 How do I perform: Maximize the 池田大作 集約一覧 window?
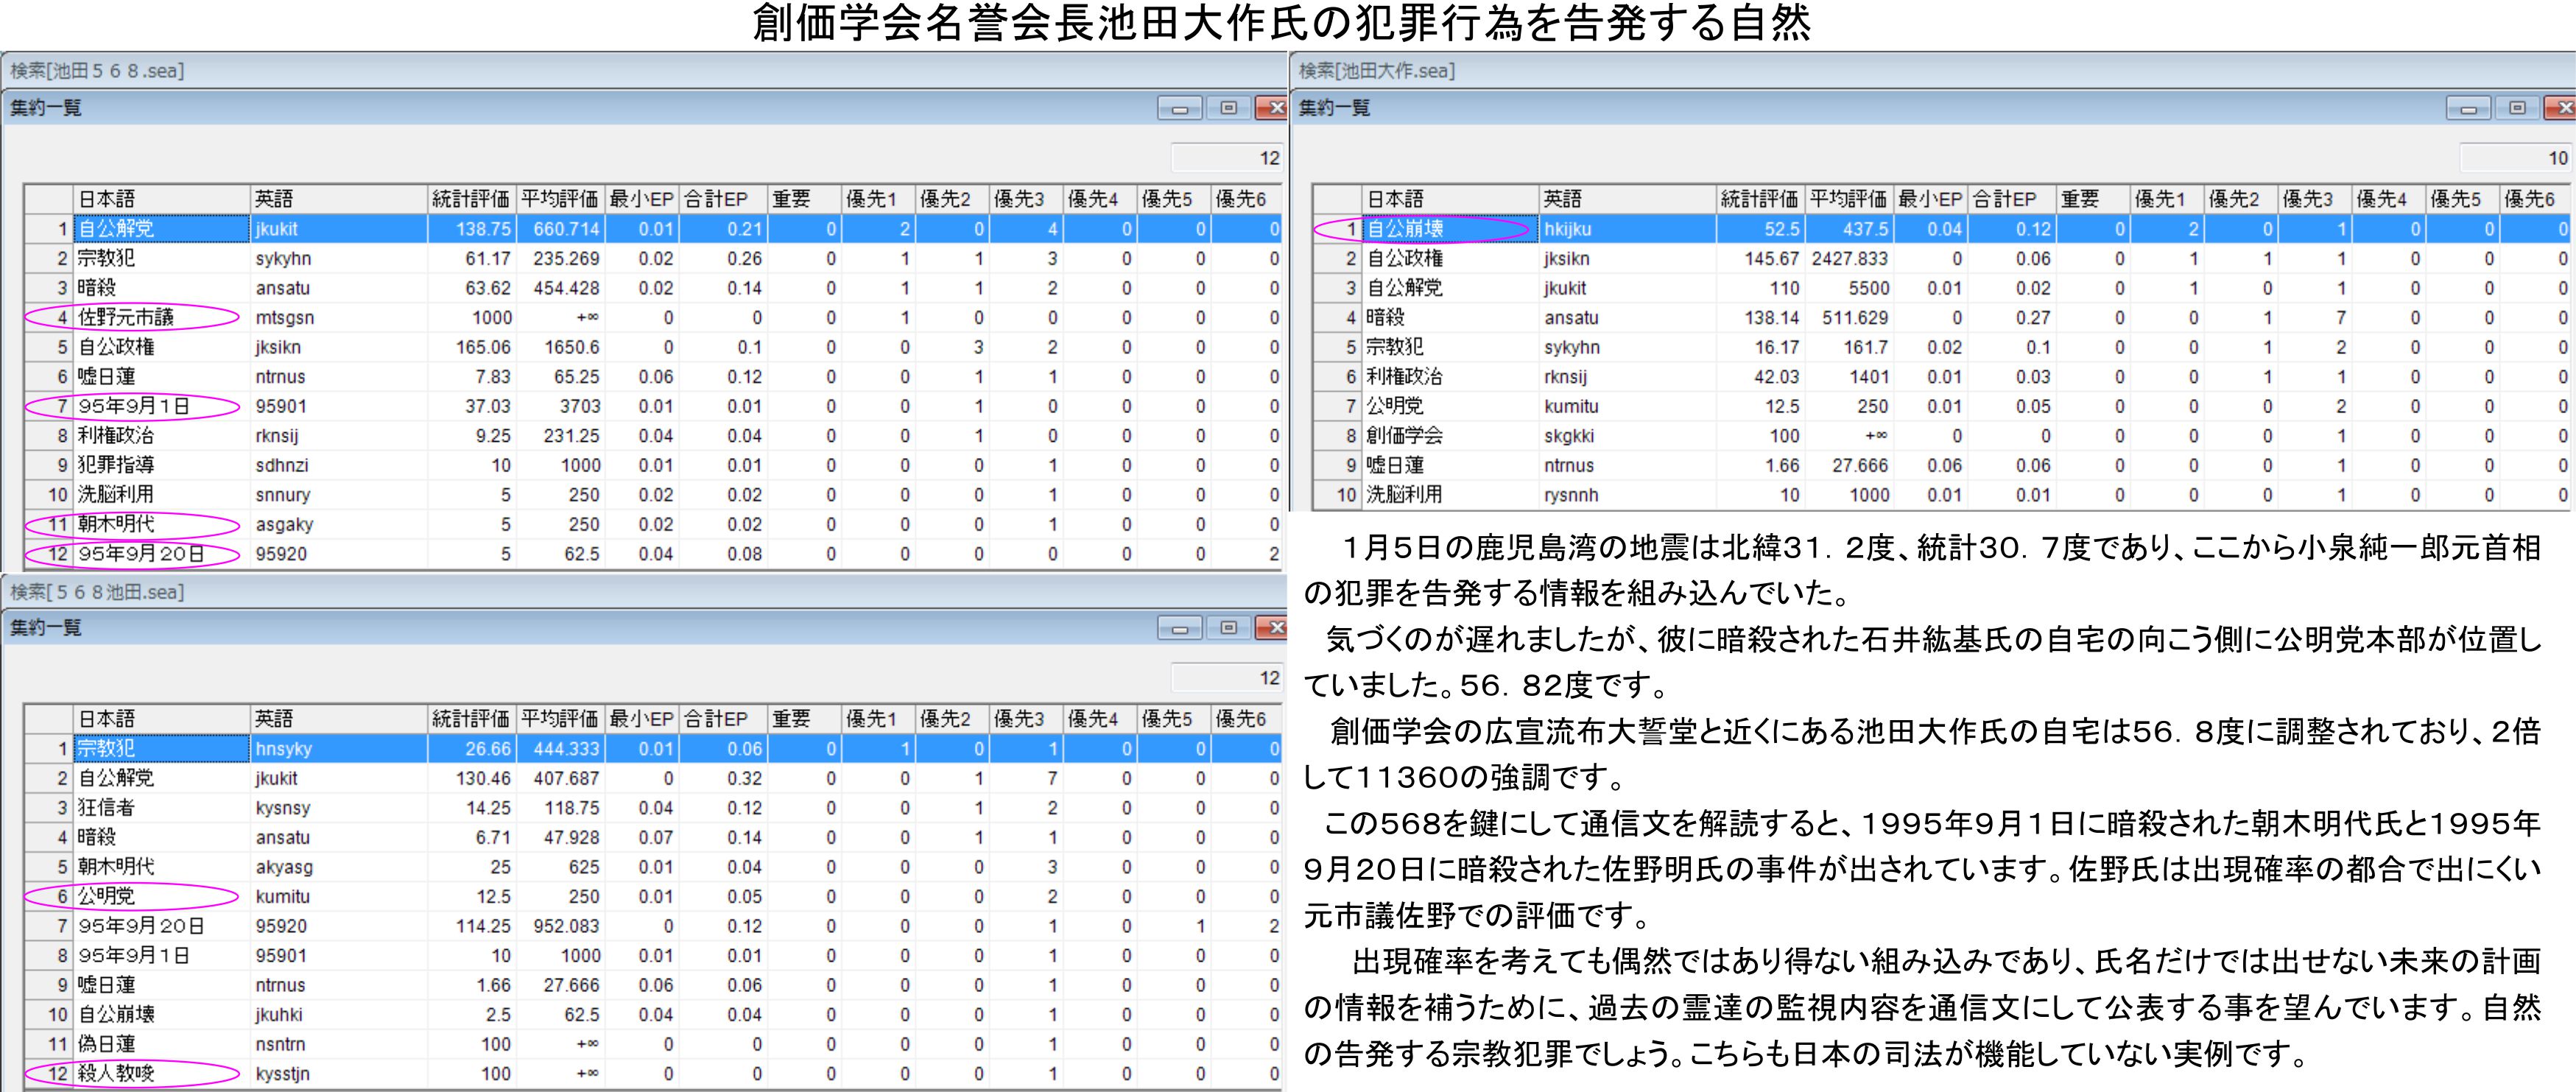pos(2516,108)
